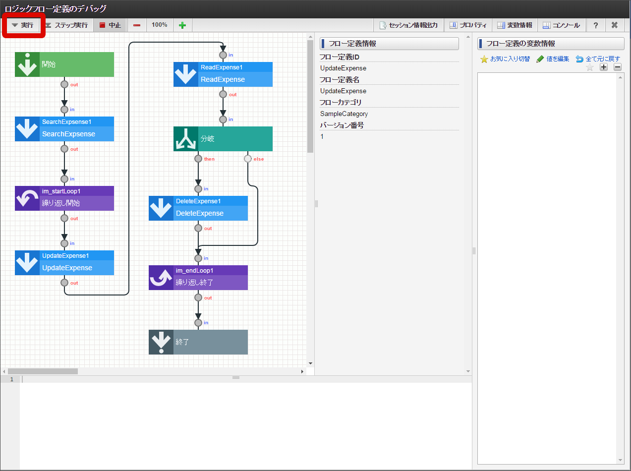Click the ステップ実行 step-run button
This screenshot has height=471, width=631.
pos(66,25)
